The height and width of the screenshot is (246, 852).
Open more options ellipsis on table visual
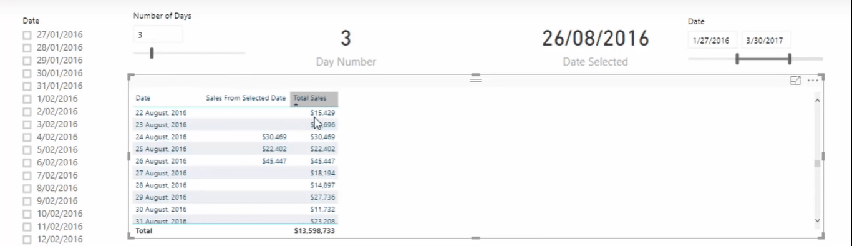coord(813,81)
